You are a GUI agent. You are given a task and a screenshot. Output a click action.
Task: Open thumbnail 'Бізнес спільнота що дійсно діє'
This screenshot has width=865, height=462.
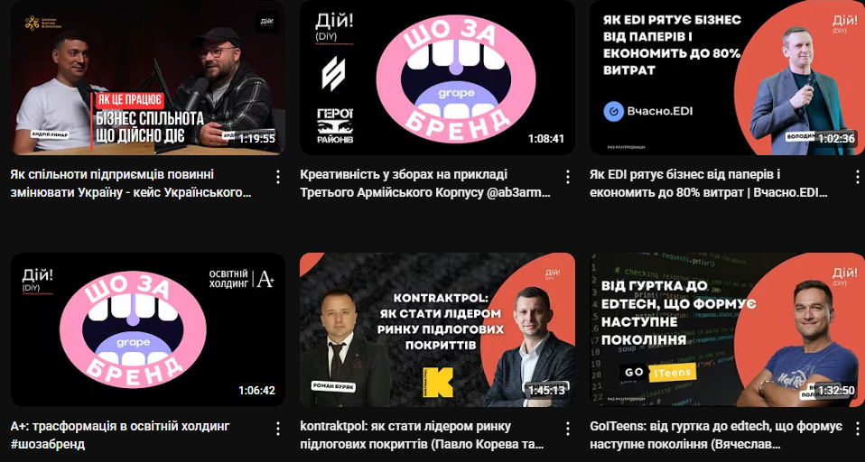(x=148, y=78)
